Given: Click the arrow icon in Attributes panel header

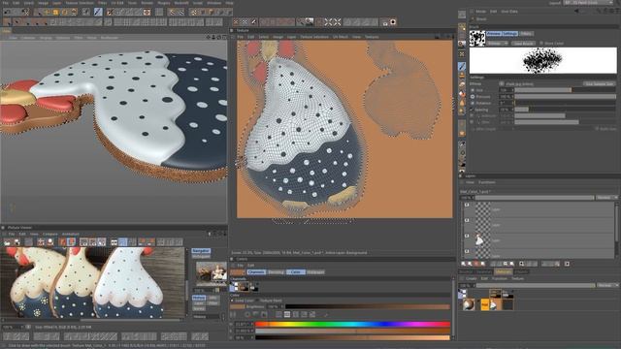Looking at the screenshot, I should tap(576, 11).
